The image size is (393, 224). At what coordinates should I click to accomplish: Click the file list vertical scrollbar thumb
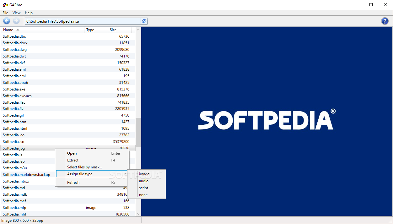point(138,133)
